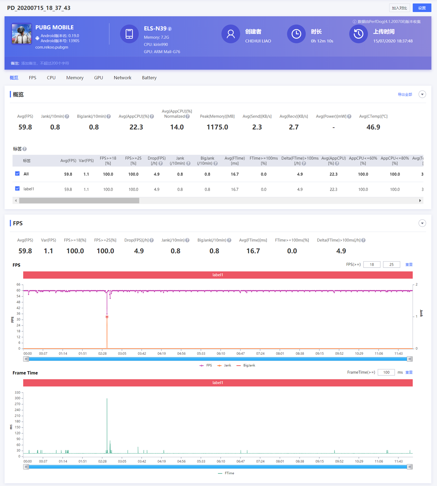This screenshot has height=486, width=437.
Task: Click the 导出全部 link
Action: tap(405, 94)
